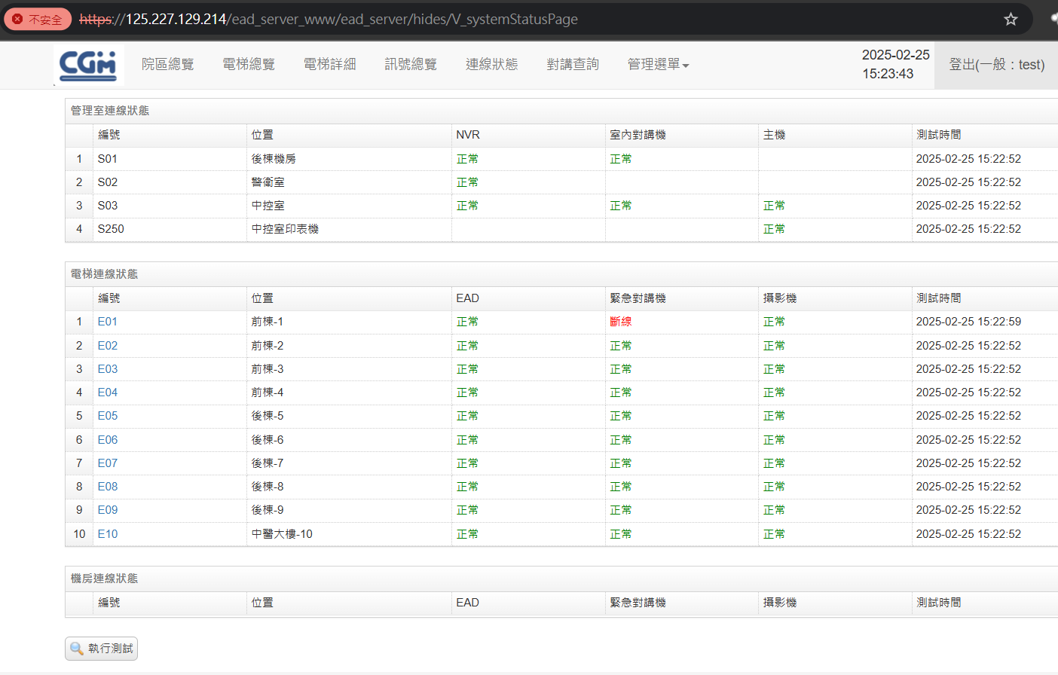Open elevator link E01
This screenshot has height=675, width=1058.
point(108,322)
